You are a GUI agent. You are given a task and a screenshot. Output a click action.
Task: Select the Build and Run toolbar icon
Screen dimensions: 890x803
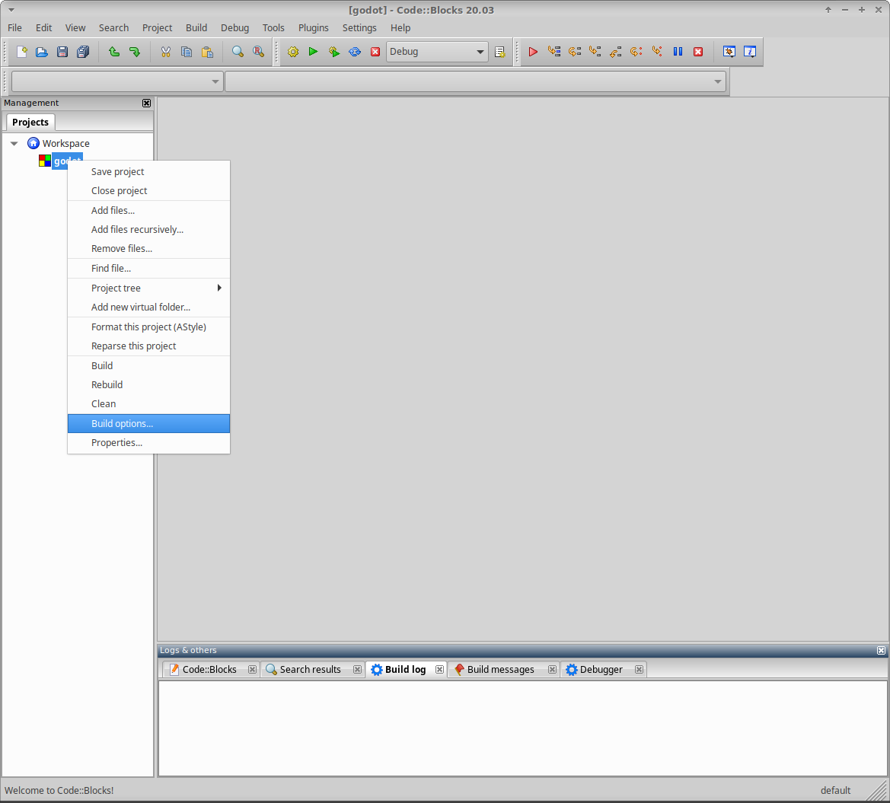(x=333, y=52)
